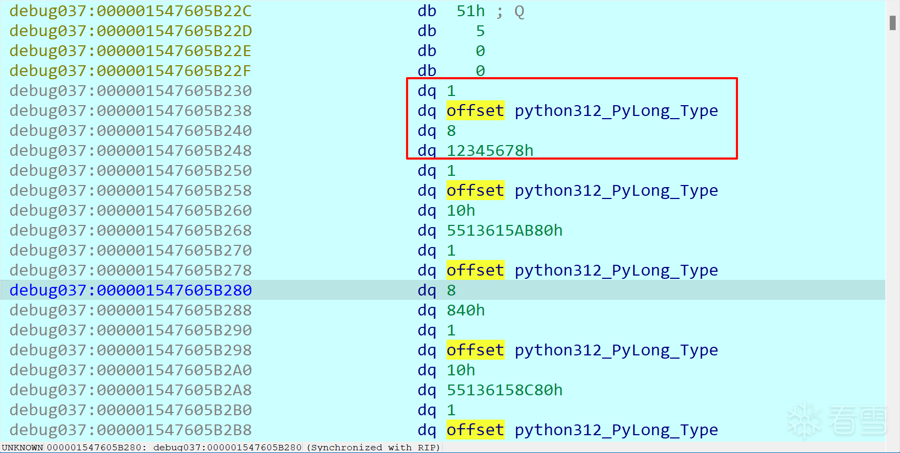The image size is (900, 453).
Task: Select value 8 at address B240
Action: click(451, 131)
